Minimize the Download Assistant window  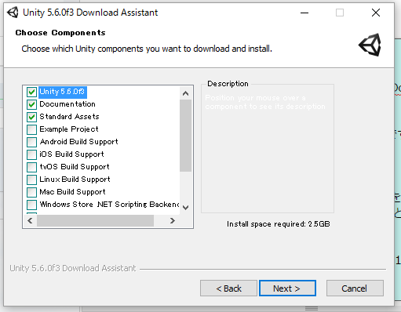[304, 13]
